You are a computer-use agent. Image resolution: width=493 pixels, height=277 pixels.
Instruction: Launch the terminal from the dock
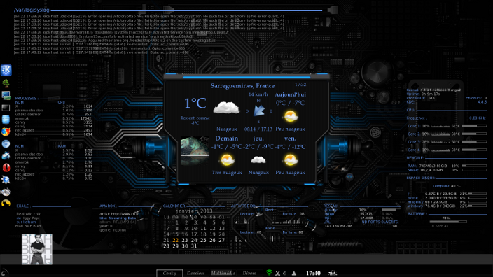tap(6, 108)
